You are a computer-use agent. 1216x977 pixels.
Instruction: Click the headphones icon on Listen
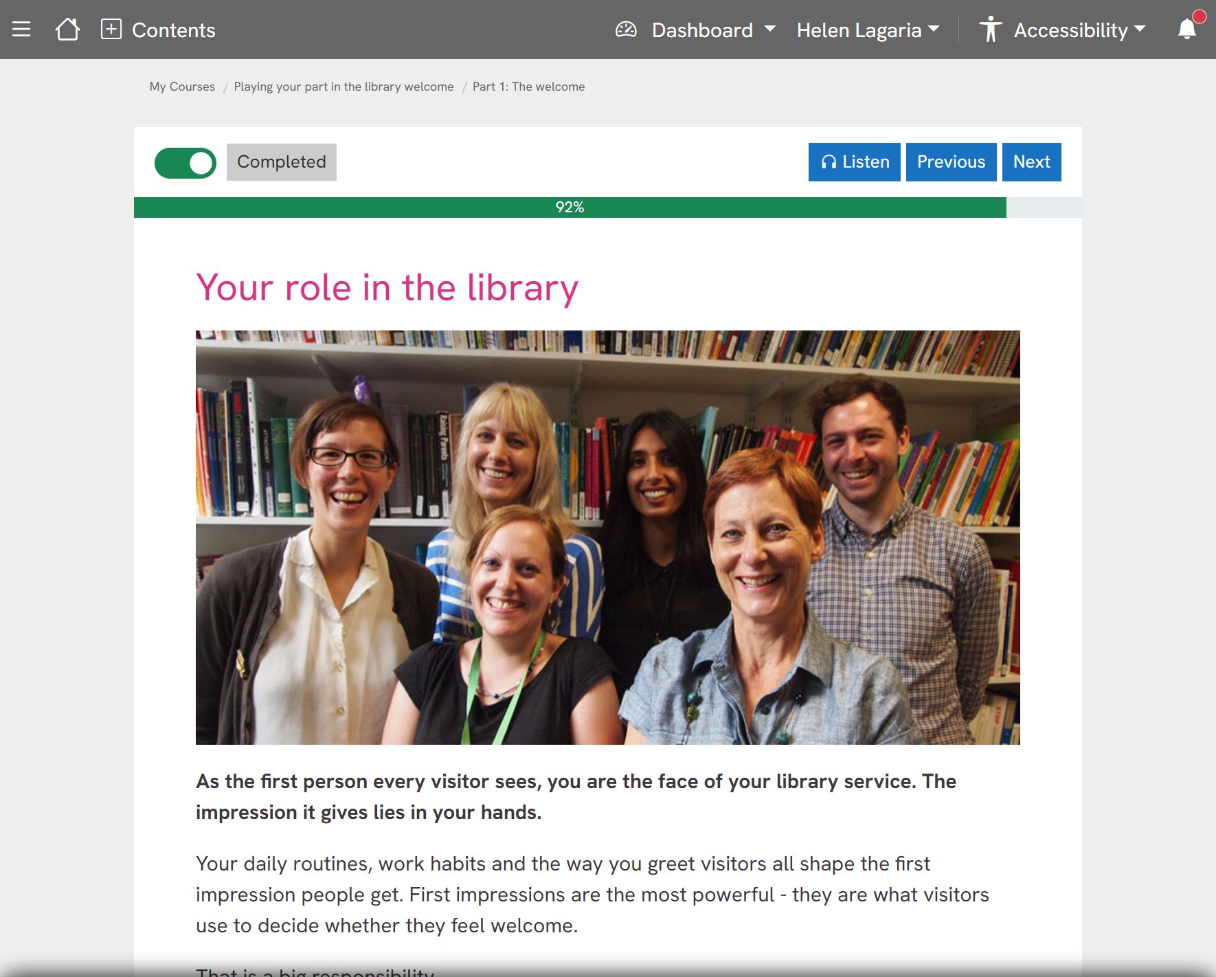click(x=829, y=162)
